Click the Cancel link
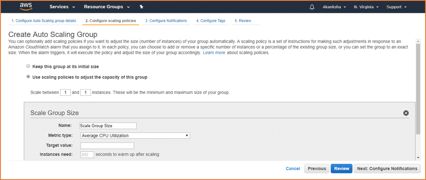The image size is (426, 180). (x=293, y=169)
